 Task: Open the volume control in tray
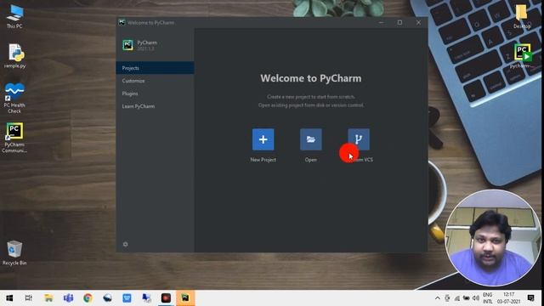pyautogui.click(x=476, y=298)
